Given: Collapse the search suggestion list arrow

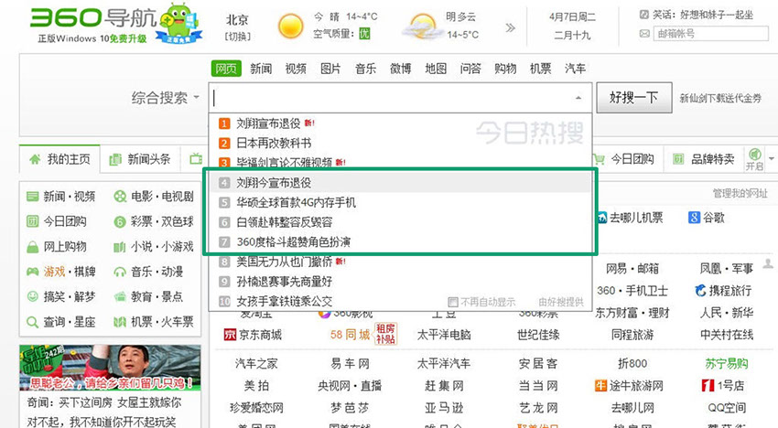Looking at the screenshot, I should coord(578,98).
